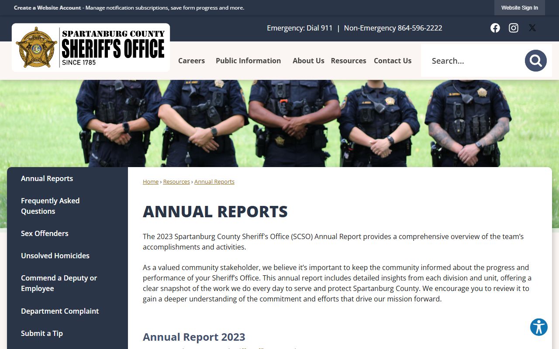Open Submit a Tip sidebar link

pyautogui.click(x=42, y=333)
